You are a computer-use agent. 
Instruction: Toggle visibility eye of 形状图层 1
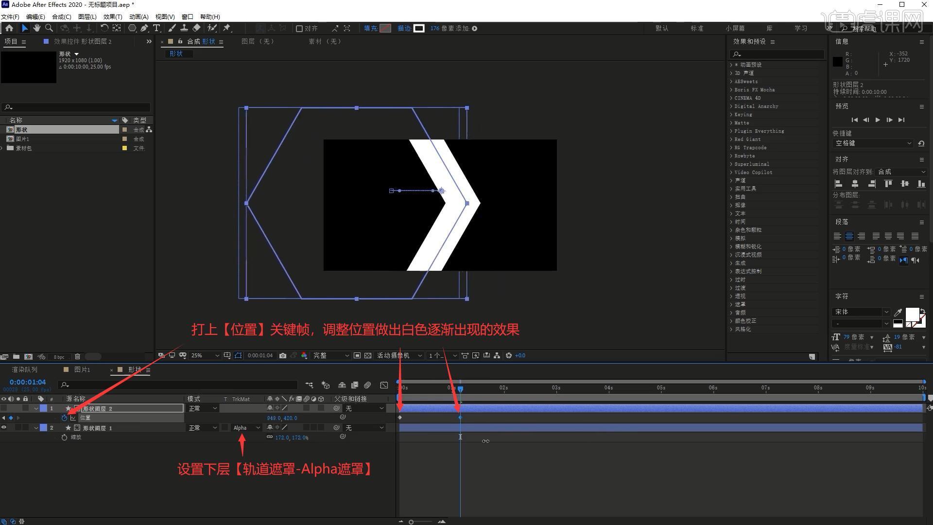(x=4, y=428)
